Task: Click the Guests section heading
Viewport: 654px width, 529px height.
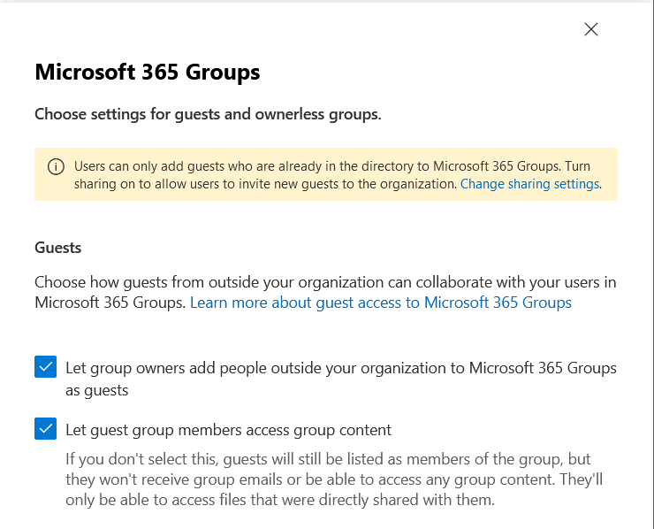Action: point(58,248)
